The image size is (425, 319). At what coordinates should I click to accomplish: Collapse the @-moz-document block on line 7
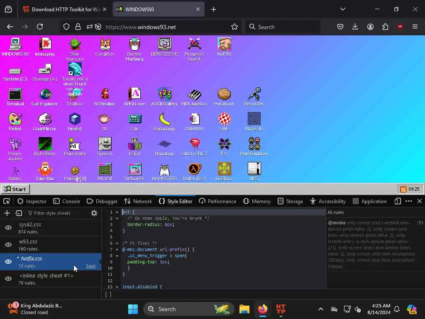pyautogui.click(x=117, y=250)
